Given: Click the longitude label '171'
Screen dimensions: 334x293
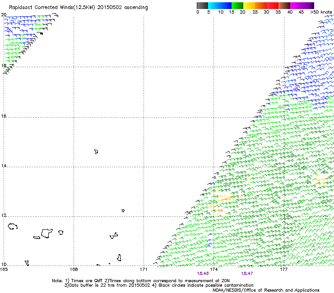Looking at the screenshot, I should [144, 270].
